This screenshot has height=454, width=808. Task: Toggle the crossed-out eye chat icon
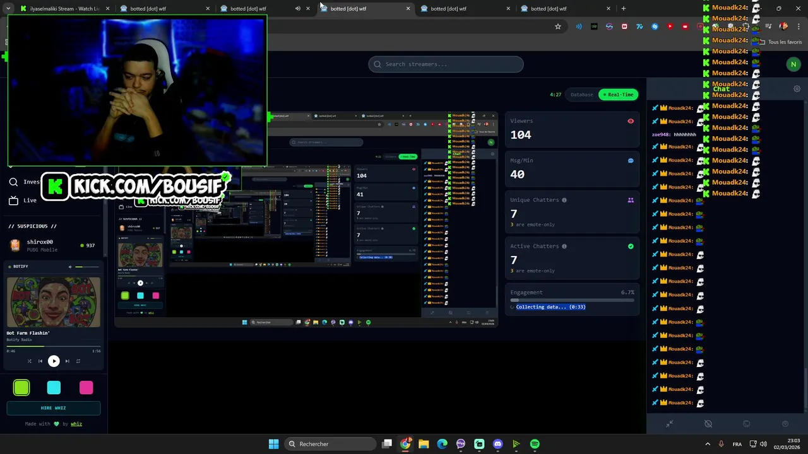tap(708, 424)
